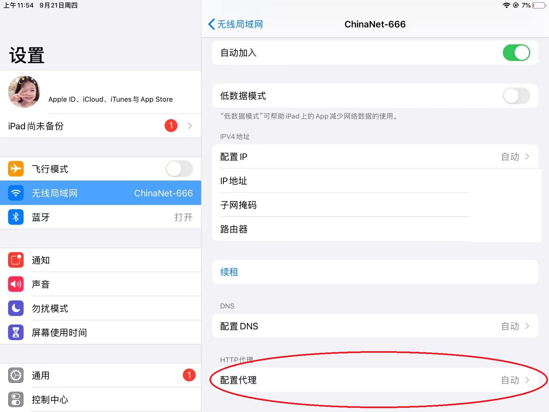Screen dimensions: 549x412
Task: Tap the 7% battery percentage
Action: click(x=526, y=5)
